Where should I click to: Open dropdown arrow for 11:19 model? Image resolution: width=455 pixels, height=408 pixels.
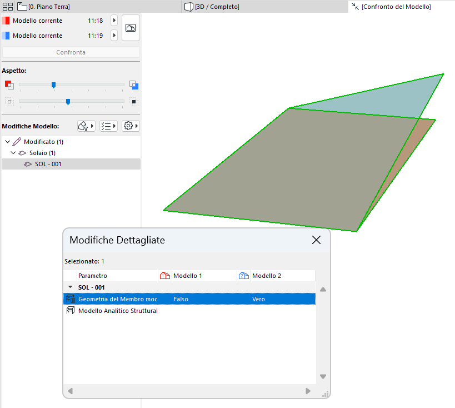(114, 36)
